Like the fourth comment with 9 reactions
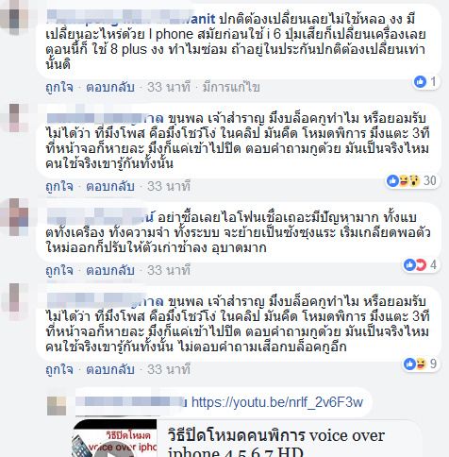The width and height of the screenshot is (449, 457). [59, 369]
